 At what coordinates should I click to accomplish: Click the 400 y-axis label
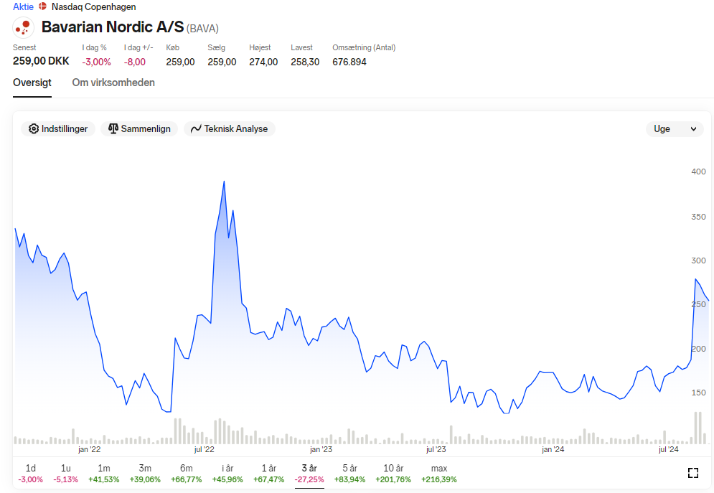pyautogui.click(x=698, y=172)
